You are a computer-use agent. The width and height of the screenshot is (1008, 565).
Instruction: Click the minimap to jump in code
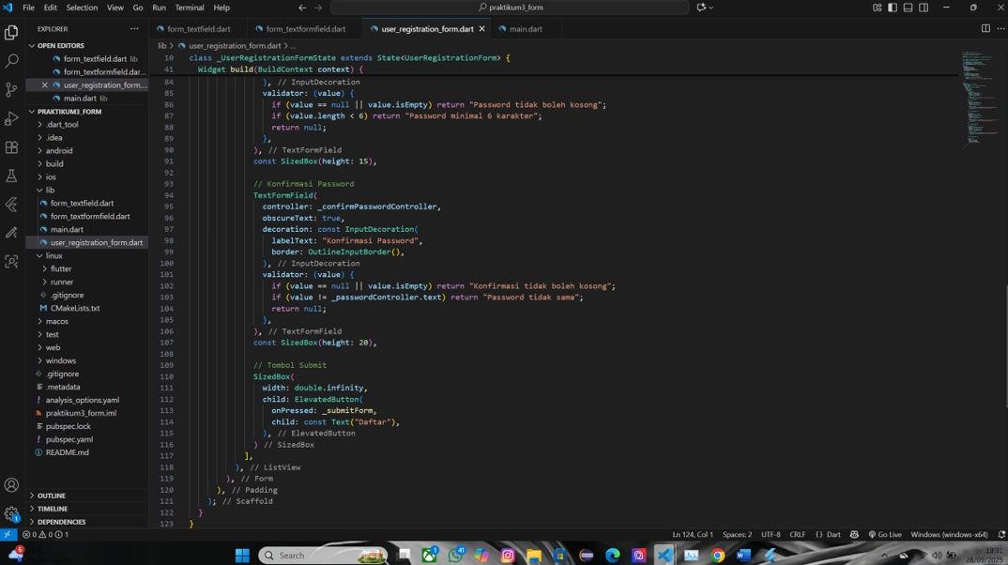pyautogui.click(x=980, y=94)
